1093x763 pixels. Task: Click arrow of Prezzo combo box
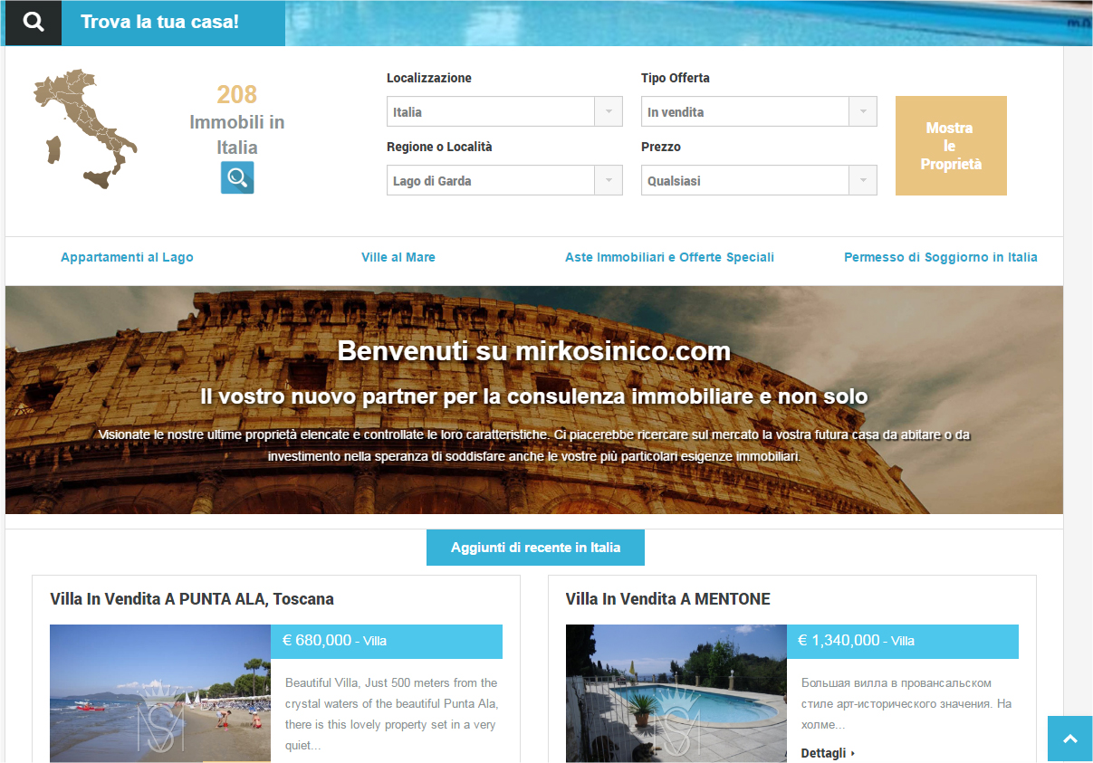[863, 180]
